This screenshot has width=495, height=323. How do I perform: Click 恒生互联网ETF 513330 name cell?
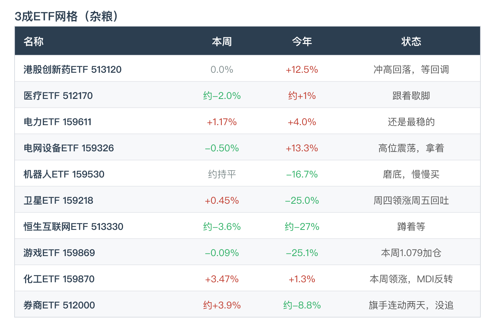click(x=74, y=227)
